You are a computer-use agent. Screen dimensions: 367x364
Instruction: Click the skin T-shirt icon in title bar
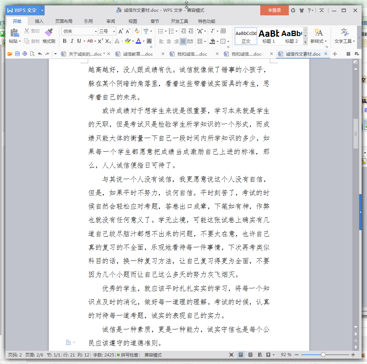coord(301,10)
